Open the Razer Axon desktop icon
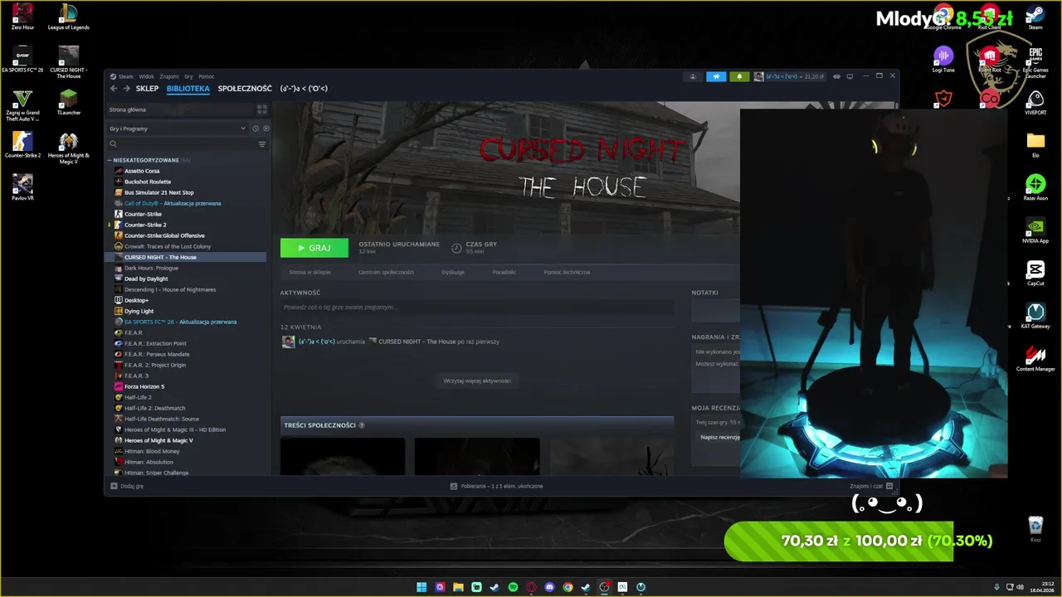This screenshot has height=597, width=1062. [1035, 188]
